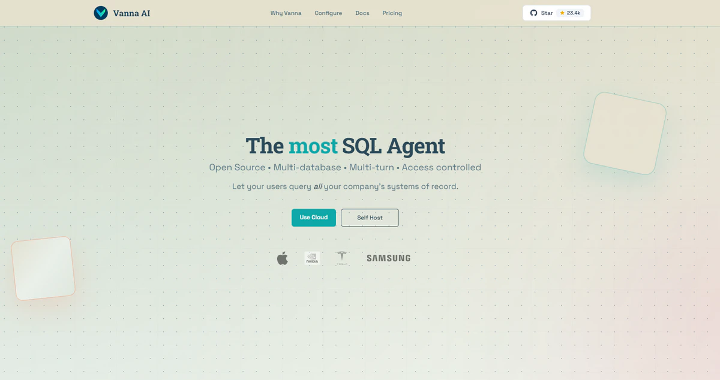Open the Why Vanna menu item

click(286, 13)
